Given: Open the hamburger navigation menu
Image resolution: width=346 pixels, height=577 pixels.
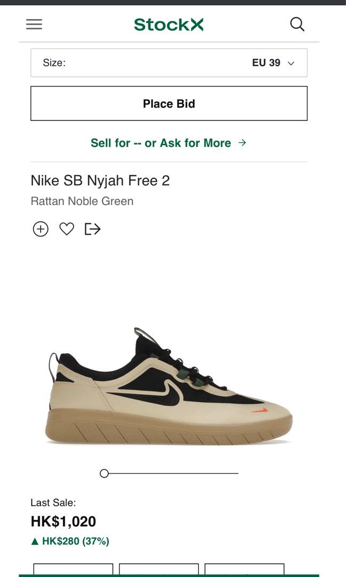Looking at the screenshot, I should (x=34, y=24).
